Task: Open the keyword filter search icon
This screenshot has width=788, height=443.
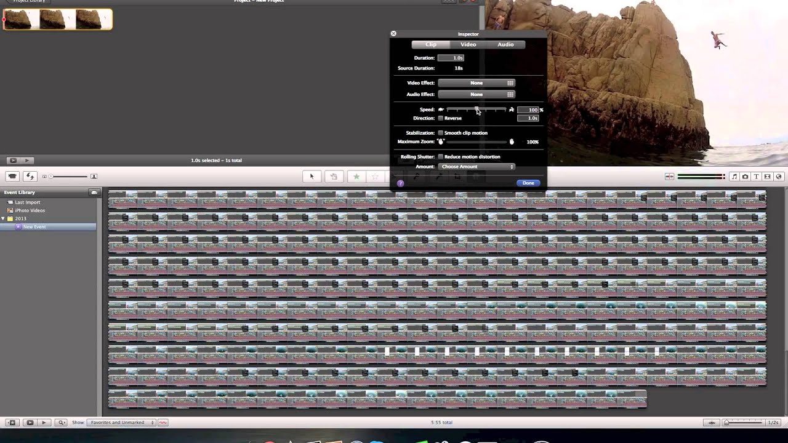Action: tap(61, 423)
